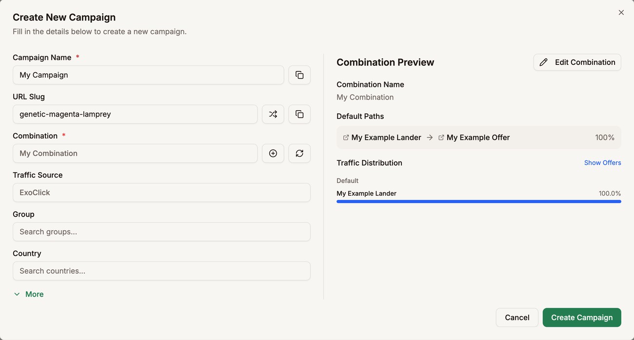
Task: Click Show Offers link
Action: pyautogui.click(x=602, y=163)
